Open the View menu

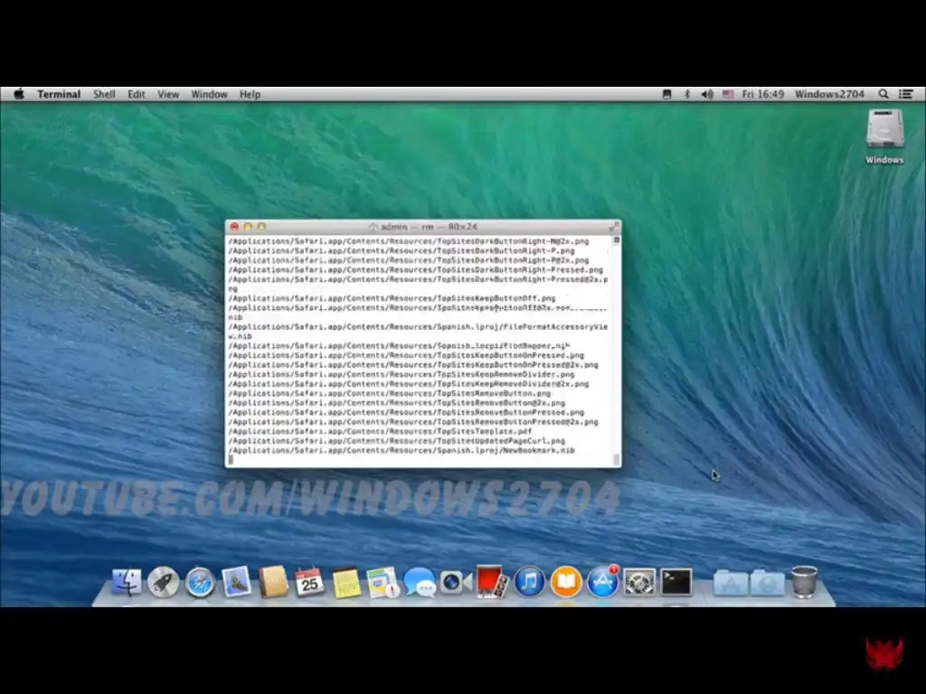167,94
